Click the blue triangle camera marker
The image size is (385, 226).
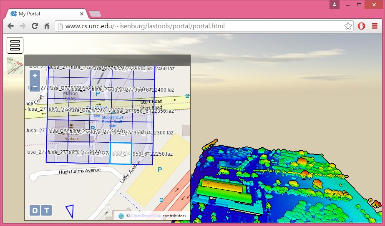coord(70,210)
